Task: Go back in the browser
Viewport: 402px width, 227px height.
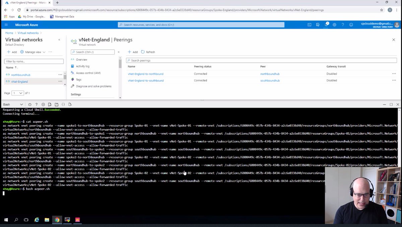Action: click(6, 10)
